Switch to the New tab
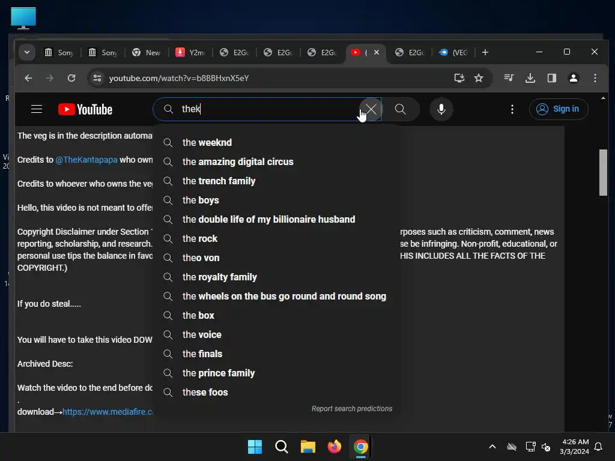Screen dimensions: 615x461 pyautogui.click(x=147, y=52)
